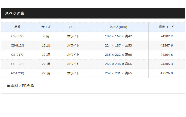This screenshot has width=186, height=117.
Task: Click product number AC-C23Q
Action: [x=18, y=73]
